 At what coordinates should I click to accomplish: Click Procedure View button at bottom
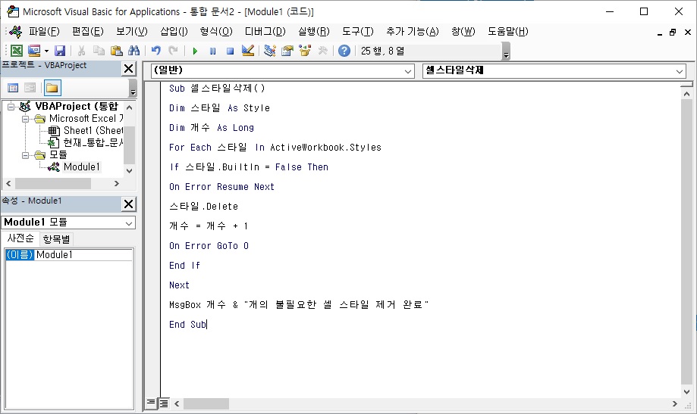(151, 403)
